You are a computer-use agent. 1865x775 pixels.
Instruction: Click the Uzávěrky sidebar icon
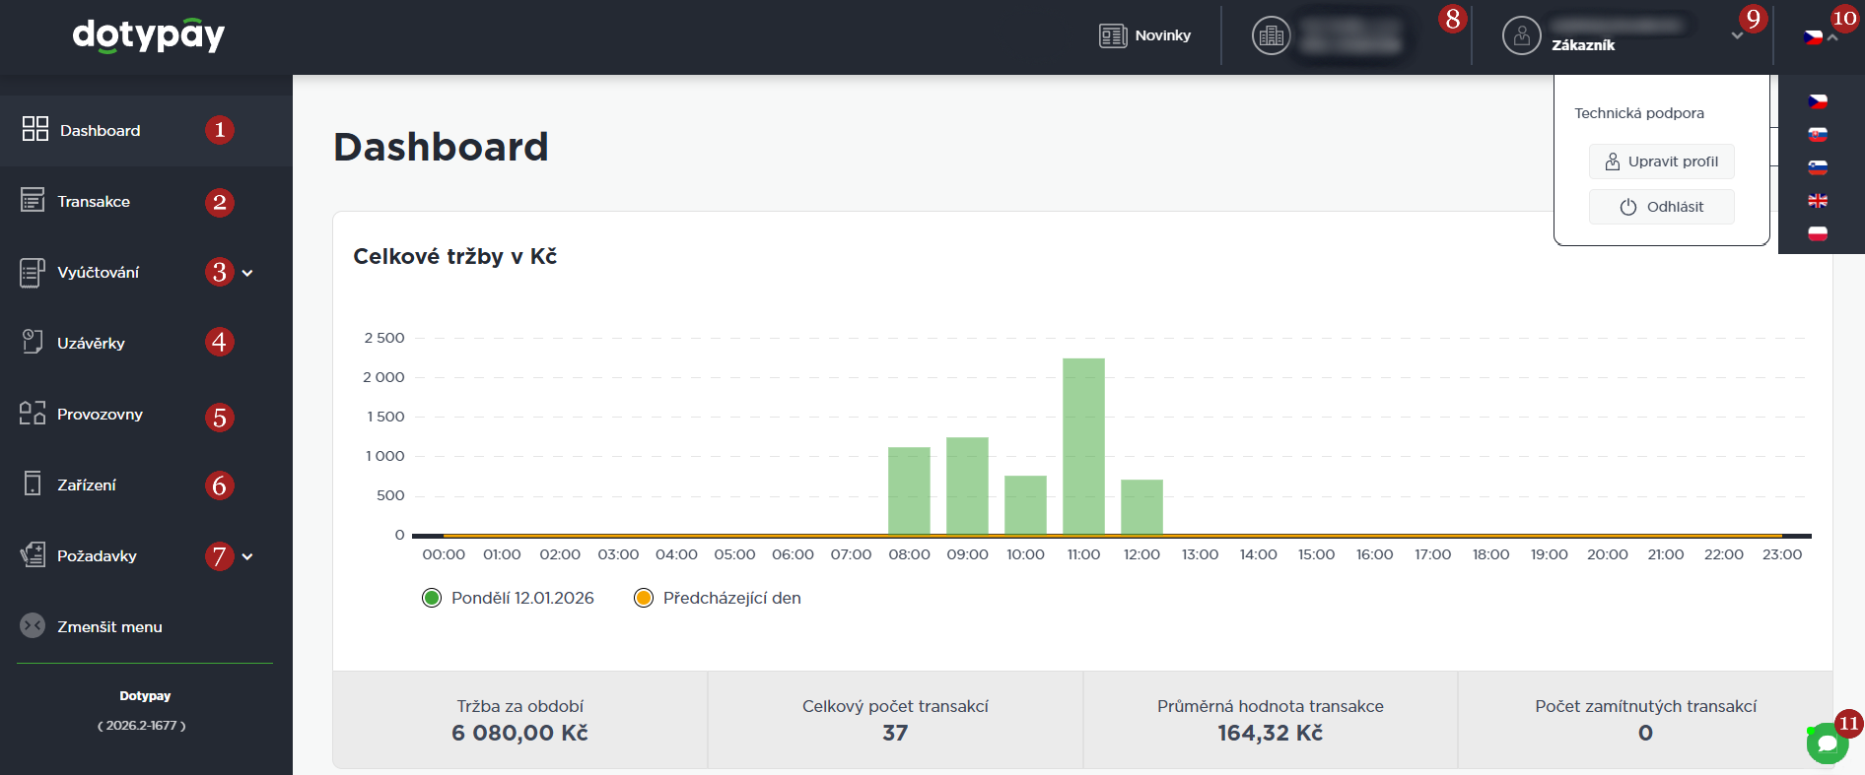pos(33,342)
